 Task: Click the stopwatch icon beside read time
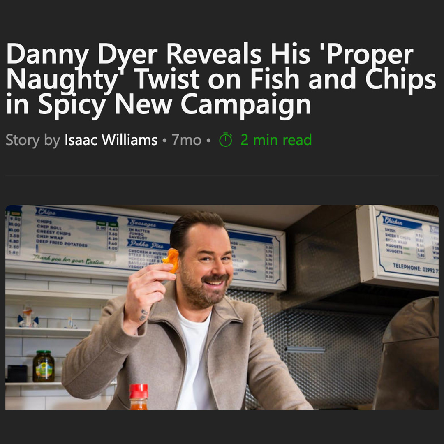[225, 140]
